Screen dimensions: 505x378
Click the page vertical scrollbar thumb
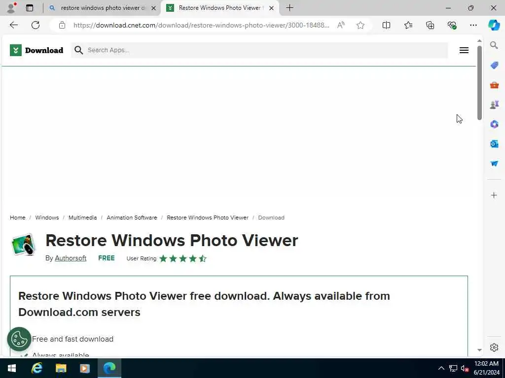(479, 83)
